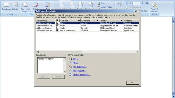Open the Start Mail Merge menu

[25, 7]
